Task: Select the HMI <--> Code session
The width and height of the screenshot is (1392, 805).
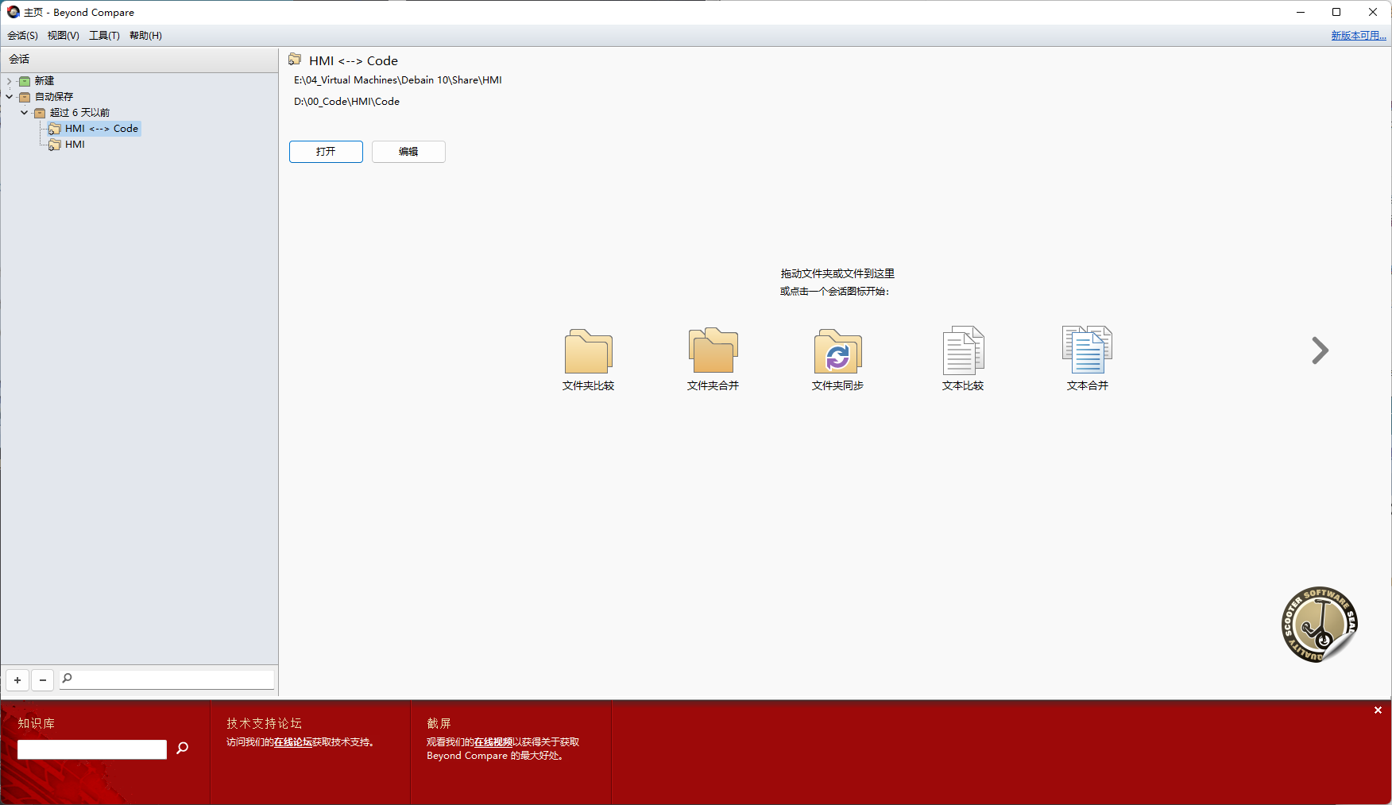Action: pos(102,129)
